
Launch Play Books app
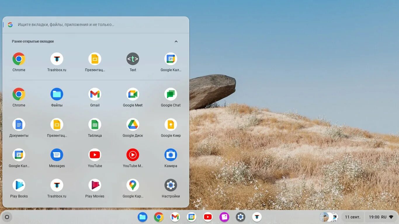(x=19, y=188)
